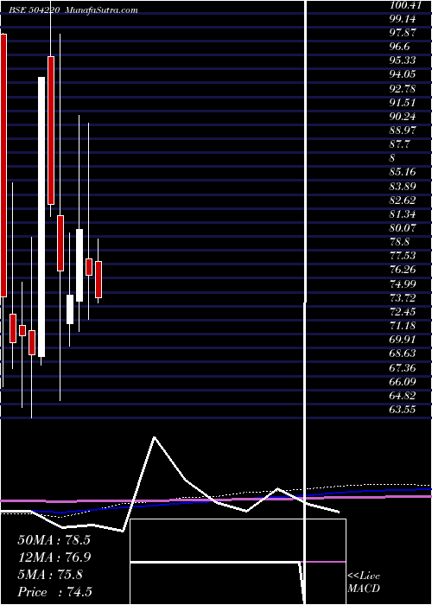Click the 85.16 price axis label

pyautogui.click(x=403, y=173)
